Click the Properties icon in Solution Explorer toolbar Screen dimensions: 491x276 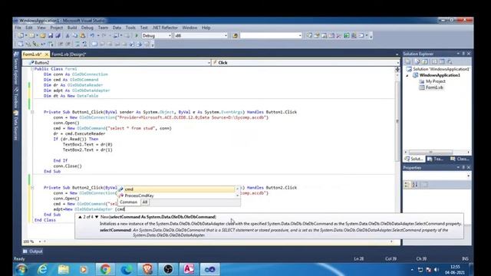407,61
